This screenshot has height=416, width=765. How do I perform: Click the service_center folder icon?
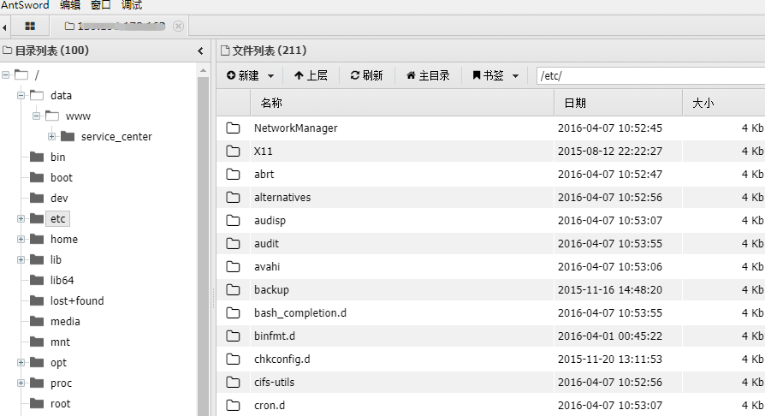point(68,136)
